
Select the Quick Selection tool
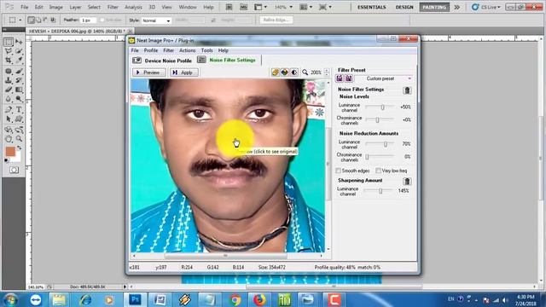(x=19, y=51)
